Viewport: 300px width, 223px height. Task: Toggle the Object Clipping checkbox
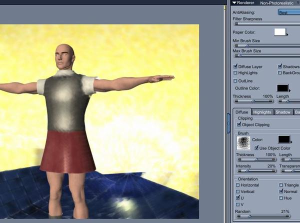239,124
